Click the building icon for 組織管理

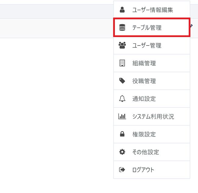coord(122,63)
